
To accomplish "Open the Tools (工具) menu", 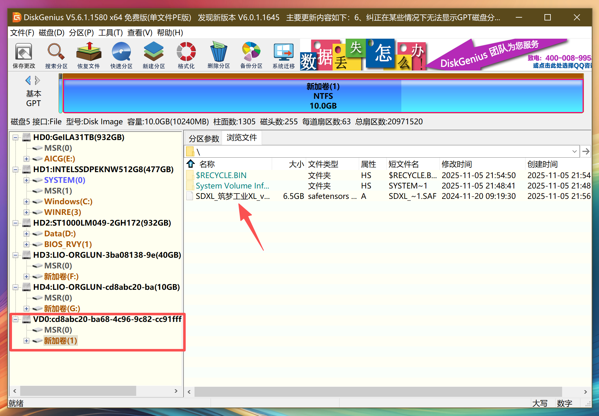I will [110, 33].
